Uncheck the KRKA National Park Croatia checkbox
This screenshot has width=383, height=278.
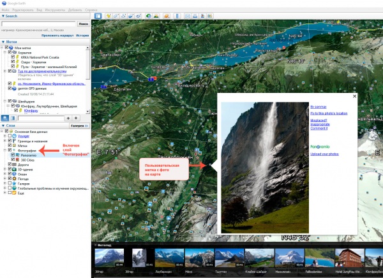(13, 57)
